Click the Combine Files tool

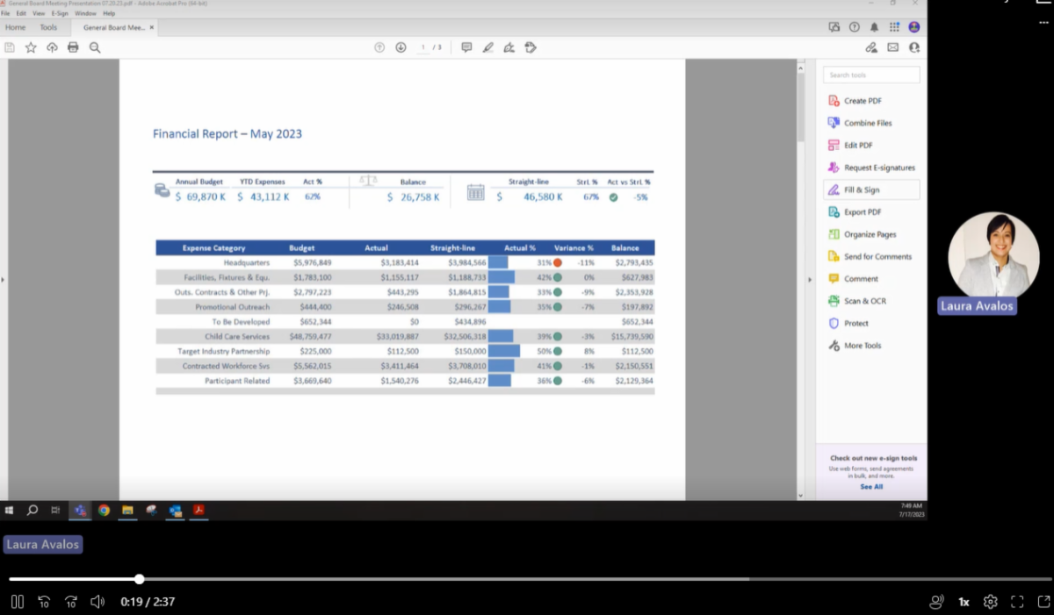pyautogui.click(x=866, y=123)
